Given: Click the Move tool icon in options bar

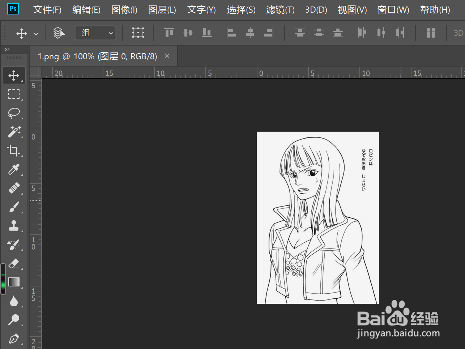Looking at the screenshot, I should click(22, 34).
